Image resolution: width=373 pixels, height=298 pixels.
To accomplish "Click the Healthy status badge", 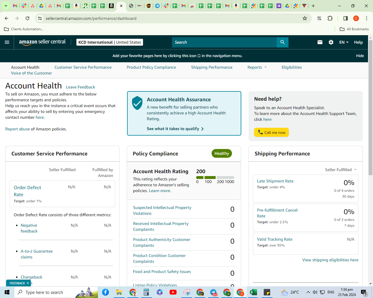I will tap(221, 153).
